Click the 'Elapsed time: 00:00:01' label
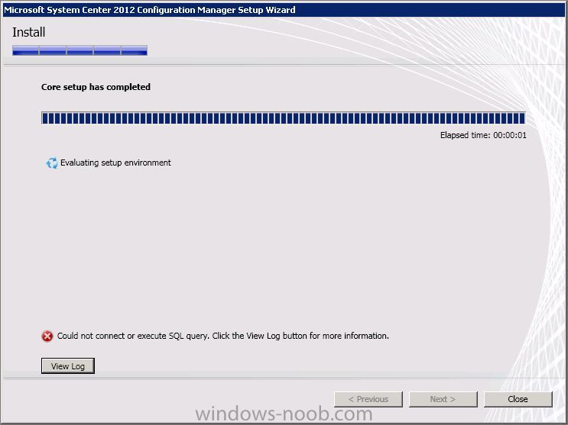568x425 pixels. pos(483,135)
